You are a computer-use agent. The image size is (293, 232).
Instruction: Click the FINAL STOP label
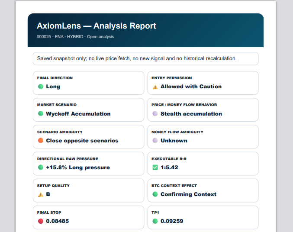49,213
